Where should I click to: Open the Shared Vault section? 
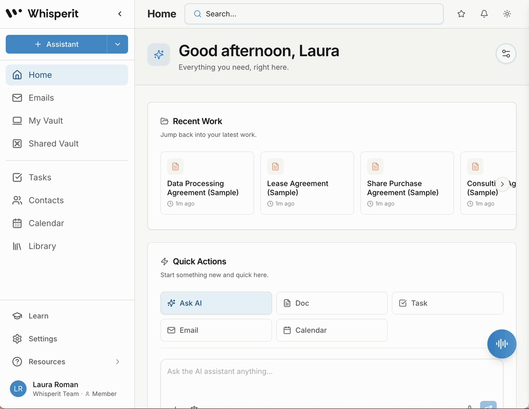(x=67, y=144)
